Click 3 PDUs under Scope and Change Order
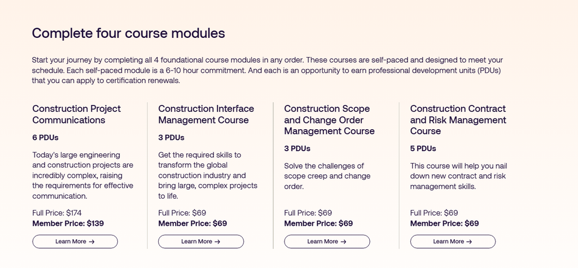The width and height of the screenshot is (578, 268). 297,148
